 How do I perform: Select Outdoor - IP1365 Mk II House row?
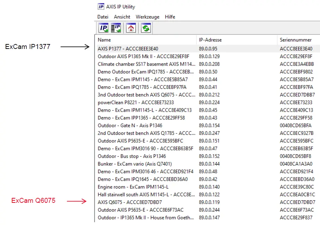pyautogui.click(x=208, y=218)
